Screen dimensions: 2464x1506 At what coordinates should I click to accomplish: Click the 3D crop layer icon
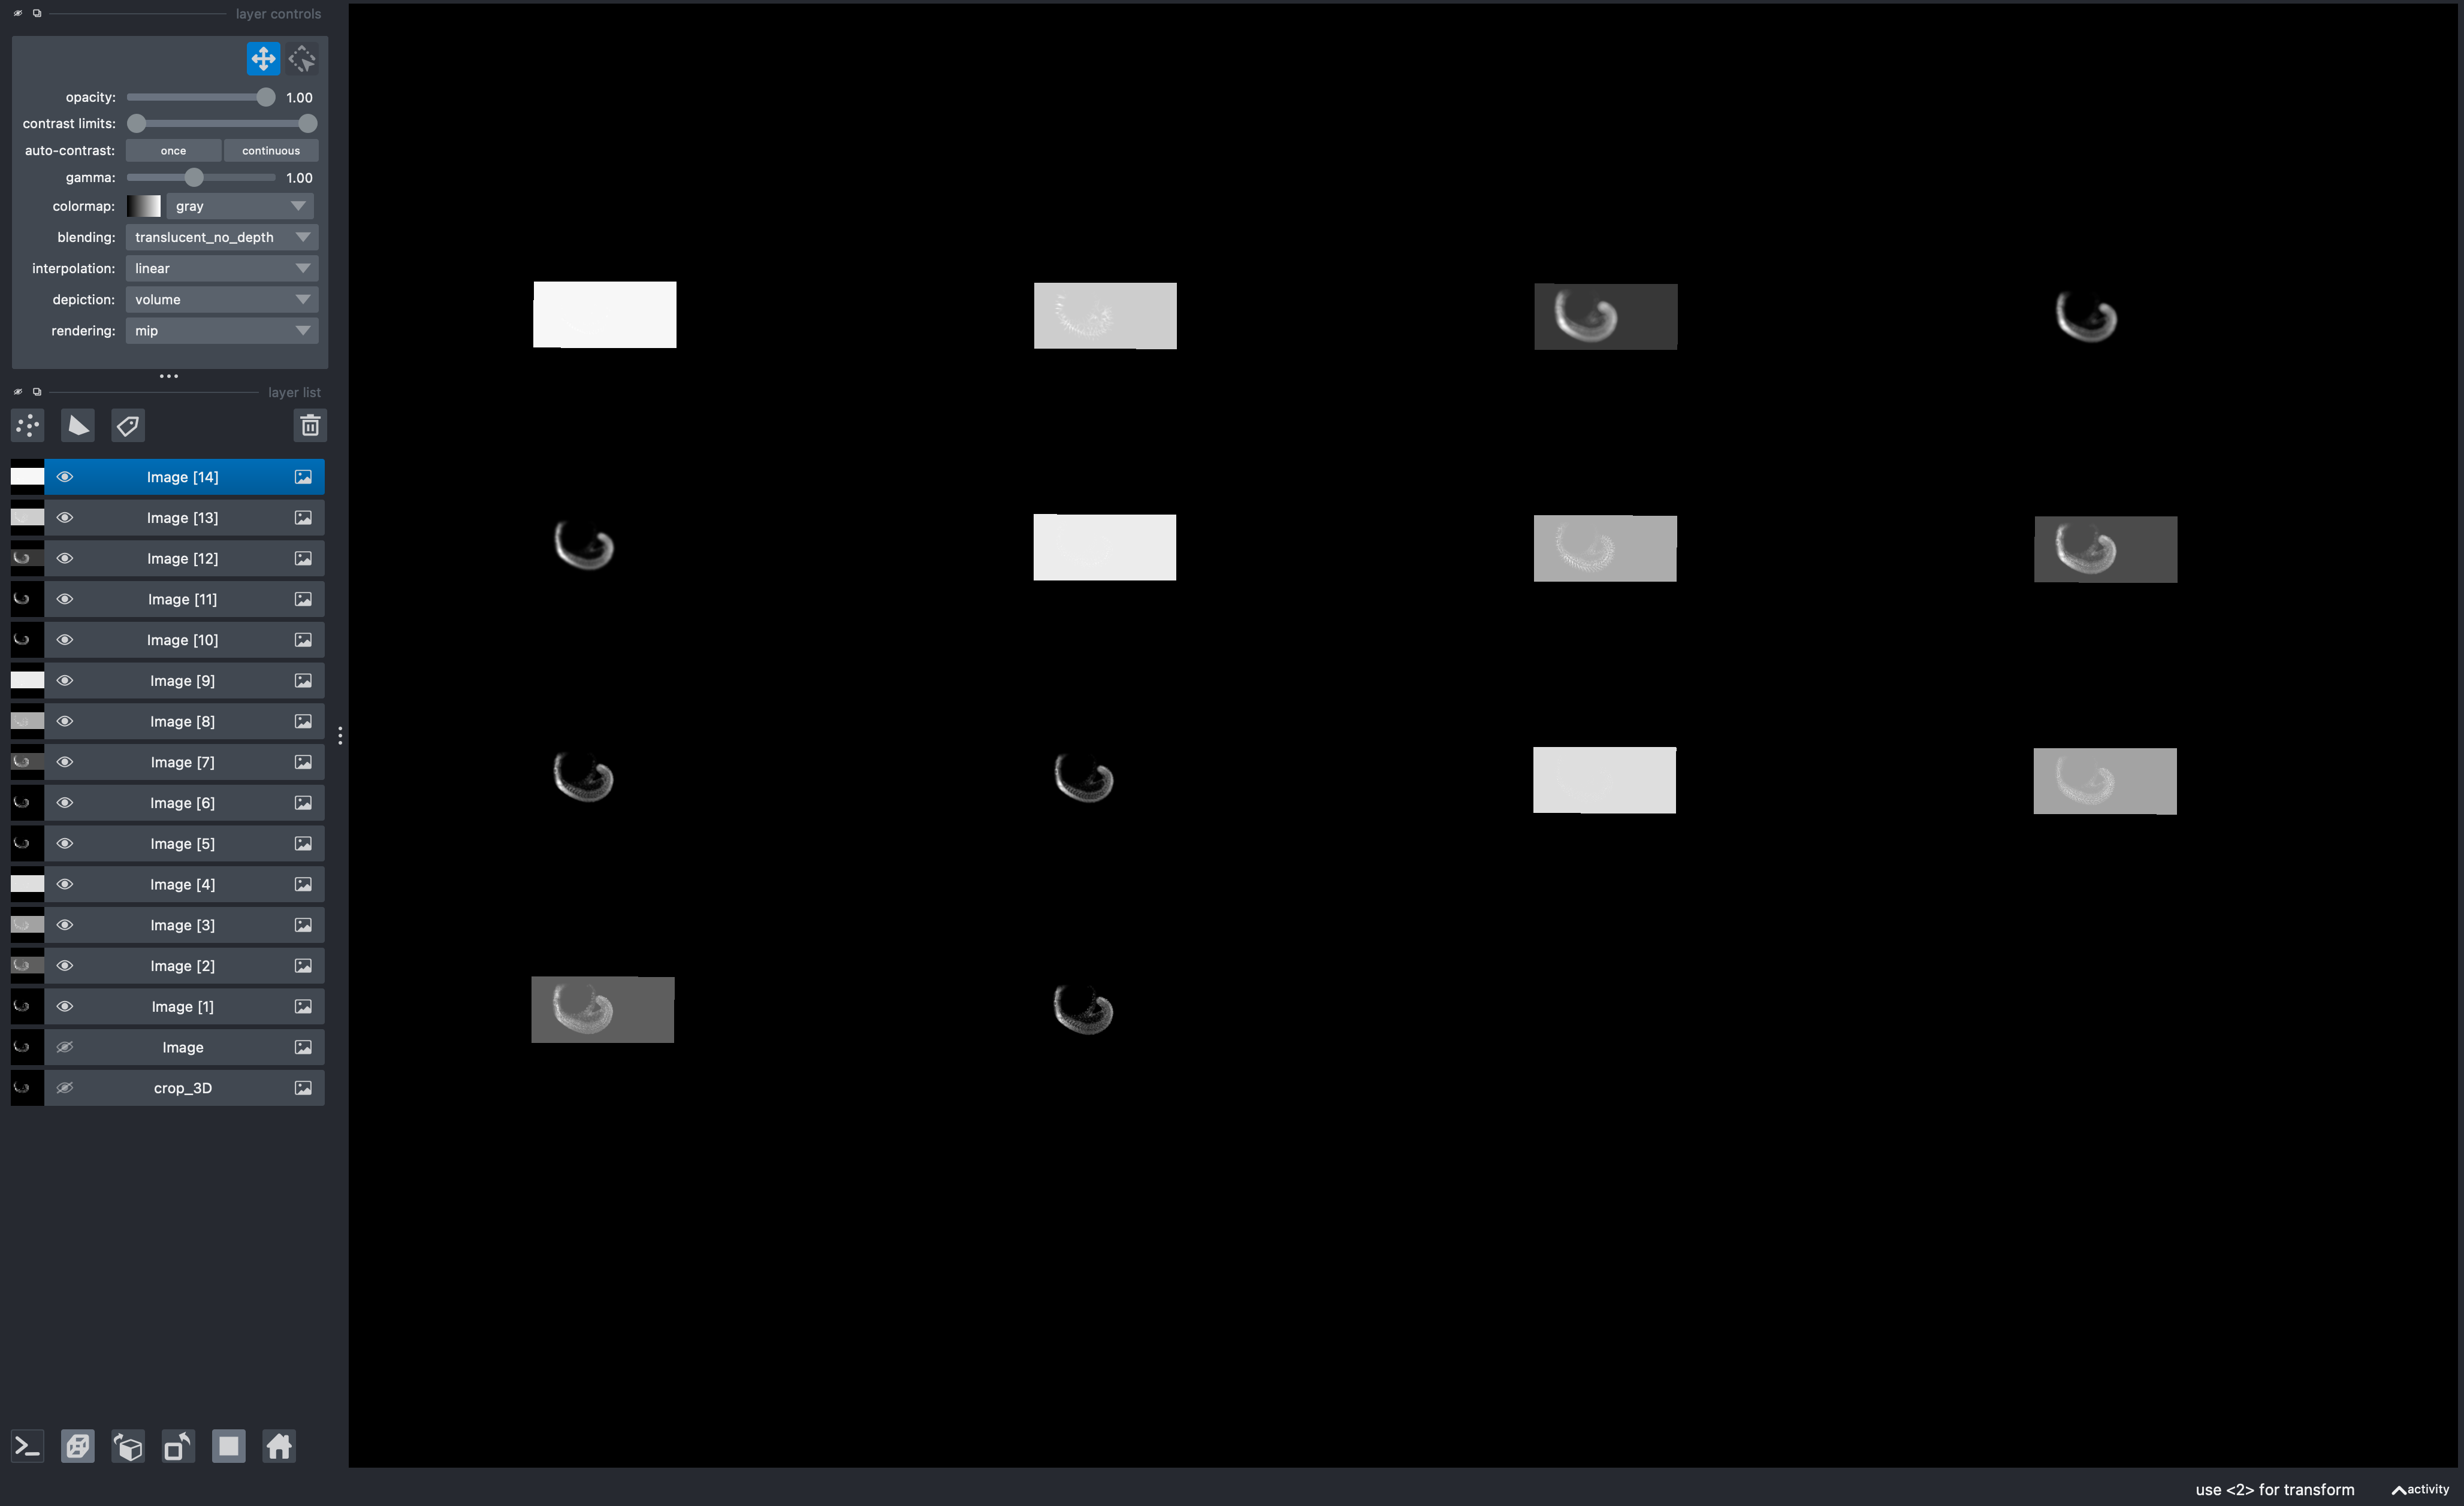point(301,1087)
